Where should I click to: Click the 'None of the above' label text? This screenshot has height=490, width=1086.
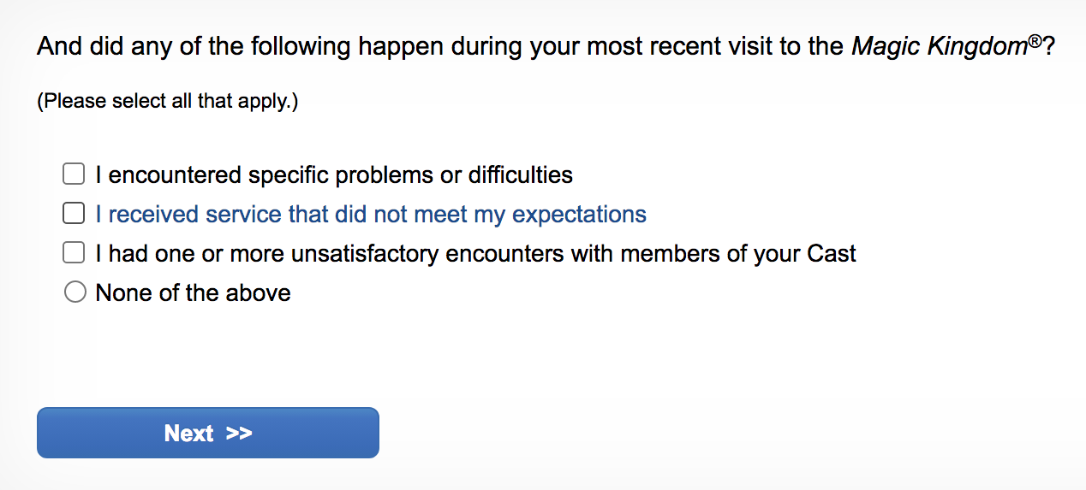tap(193, 293)
